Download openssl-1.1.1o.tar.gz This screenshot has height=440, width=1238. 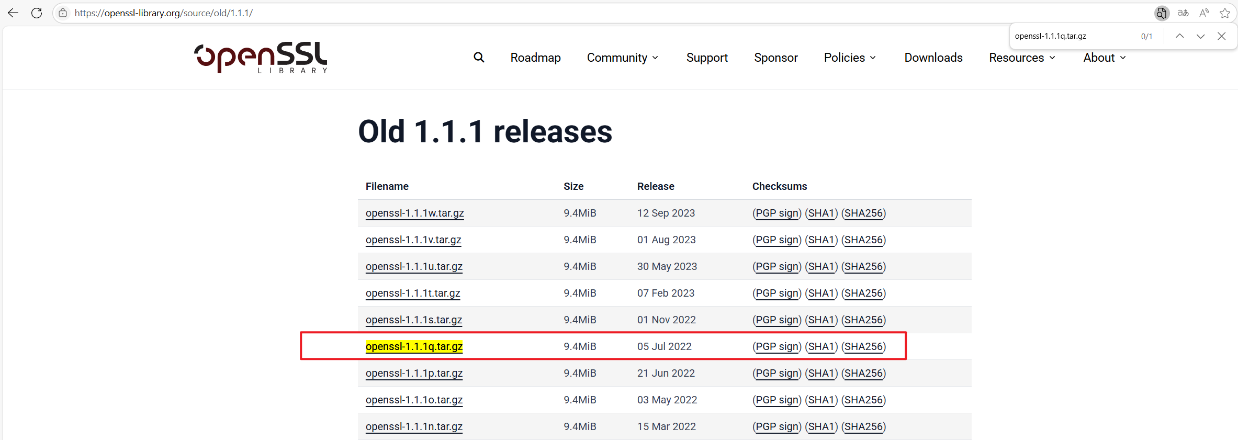(414, 400)
